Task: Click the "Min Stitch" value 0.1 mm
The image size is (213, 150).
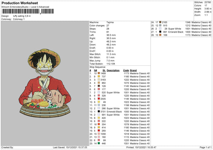Action: pos(110,57)
